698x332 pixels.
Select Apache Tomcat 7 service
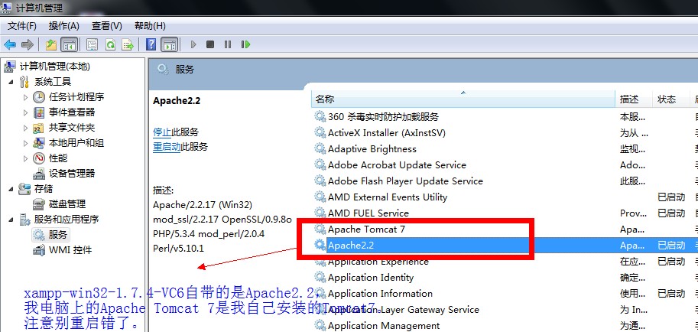366,229
